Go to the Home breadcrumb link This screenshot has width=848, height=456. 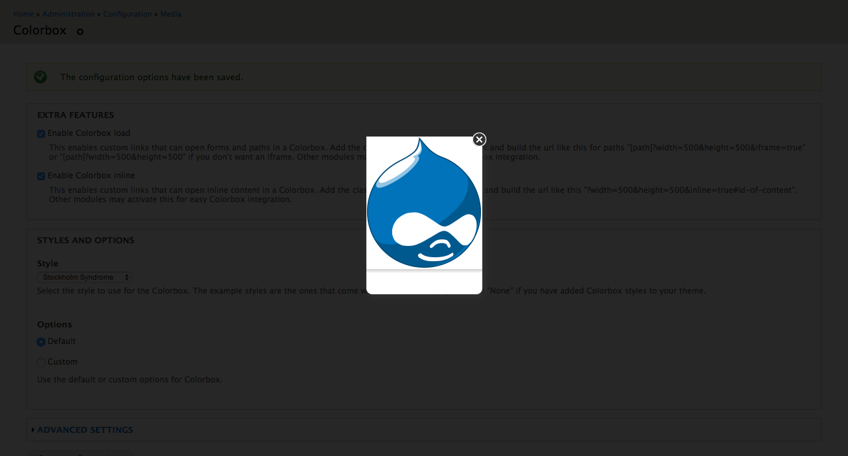23,14
